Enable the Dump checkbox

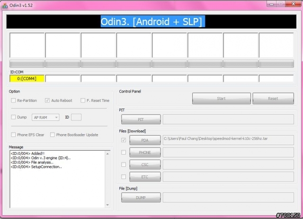pyautogui.click(x=13, y=117)
